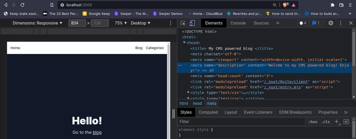Viewport: 356px width, 139px height.
Task: Toggle the :hov element state panel
Action: pyautogui.click(x=313, y=122)
